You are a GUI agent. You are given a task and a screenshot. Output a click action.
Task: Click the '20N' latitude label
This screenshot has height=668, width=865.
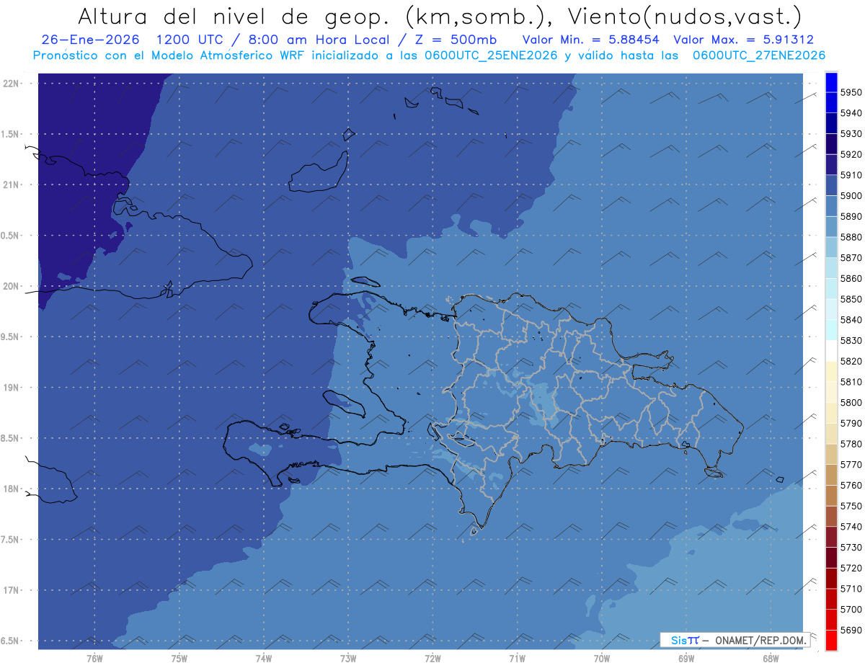tap(12, 286)
